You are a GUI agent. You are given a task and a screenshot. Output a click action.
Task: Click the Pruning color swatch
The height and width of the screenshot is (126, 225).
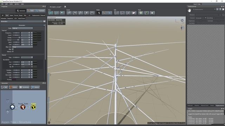coord(14,79)
